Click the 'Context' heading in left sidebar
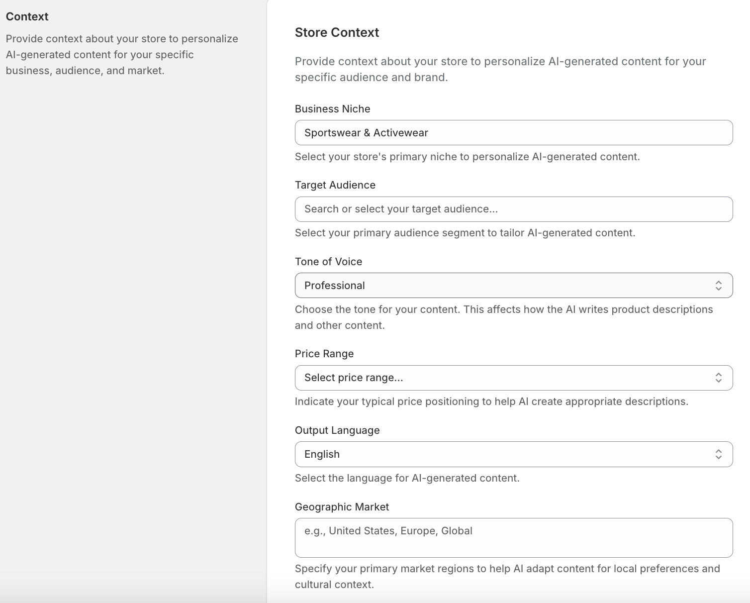The height and width of the screenshot is (603, 750). coord(27,16)
